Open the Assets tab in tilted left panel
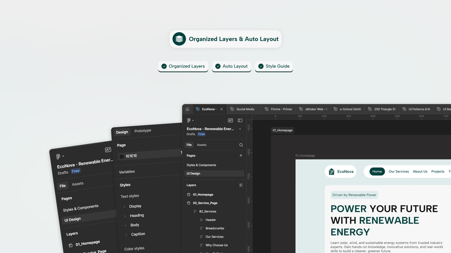 pos(78,184)
